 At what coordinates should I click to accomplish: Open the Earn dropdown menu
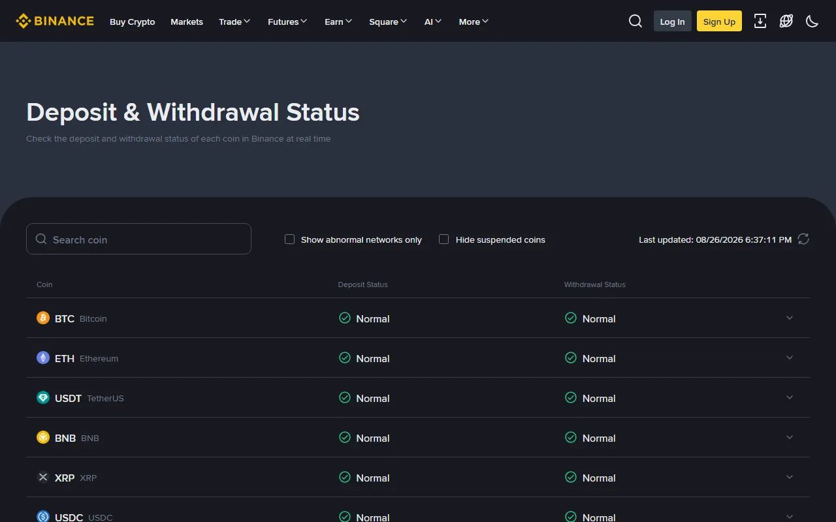pyautogui.click(x=338, y=22)
